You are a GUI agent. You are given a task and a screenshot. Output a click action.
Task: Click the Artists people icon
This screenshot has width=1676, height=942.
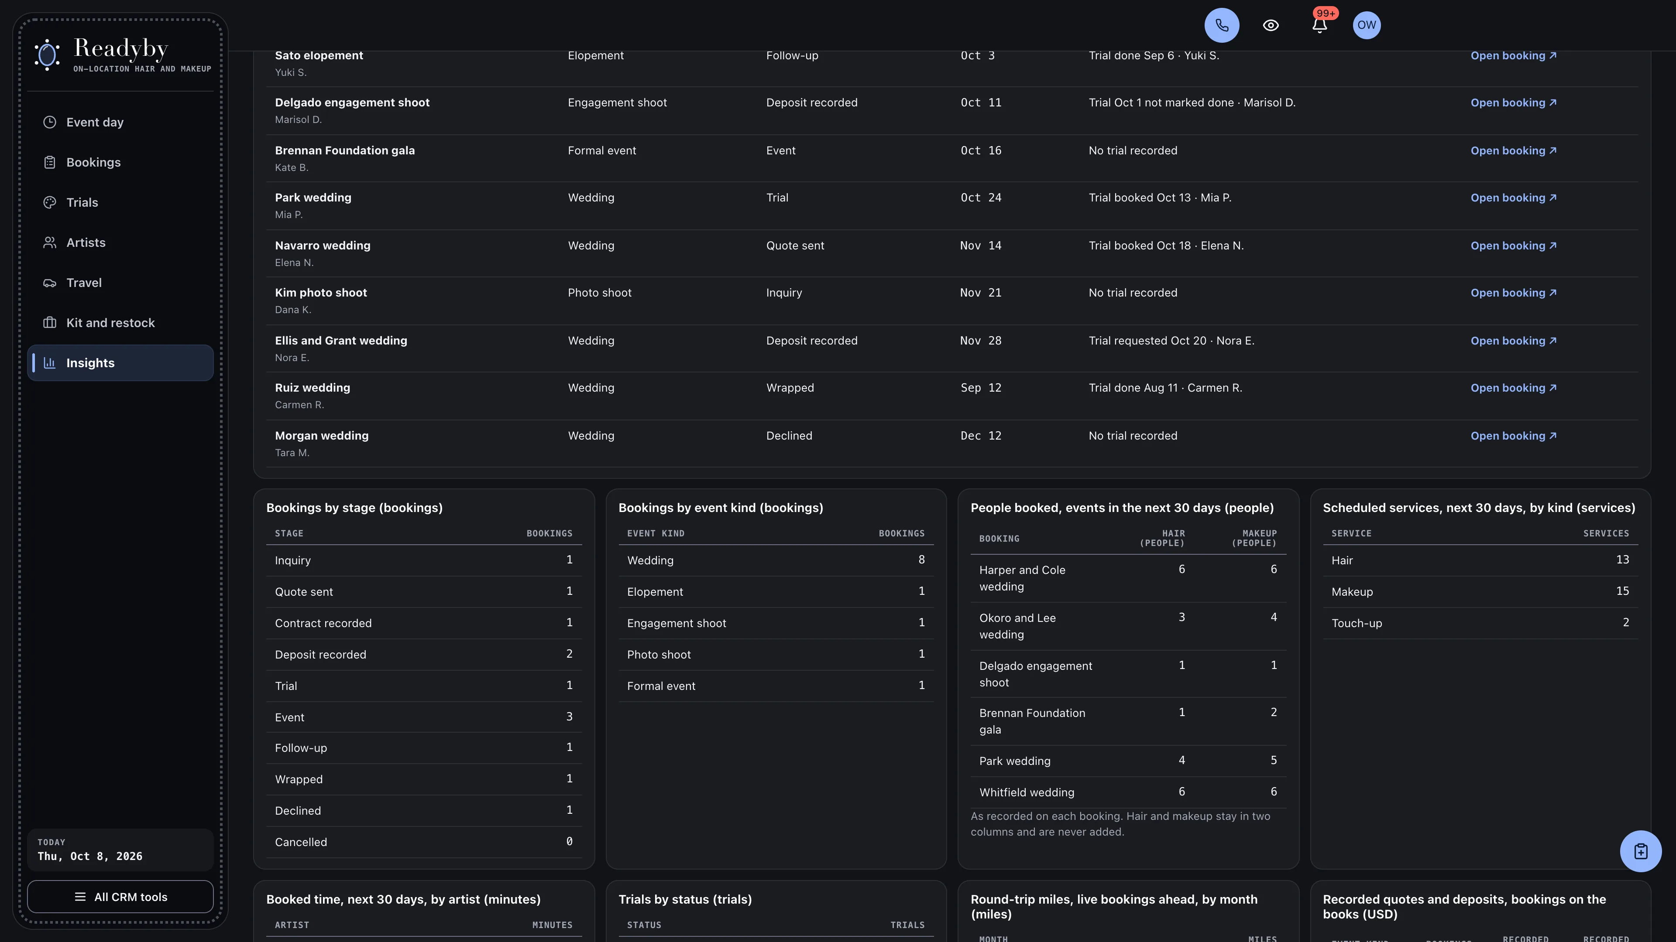pyautogui.click(x=49, y=242)
